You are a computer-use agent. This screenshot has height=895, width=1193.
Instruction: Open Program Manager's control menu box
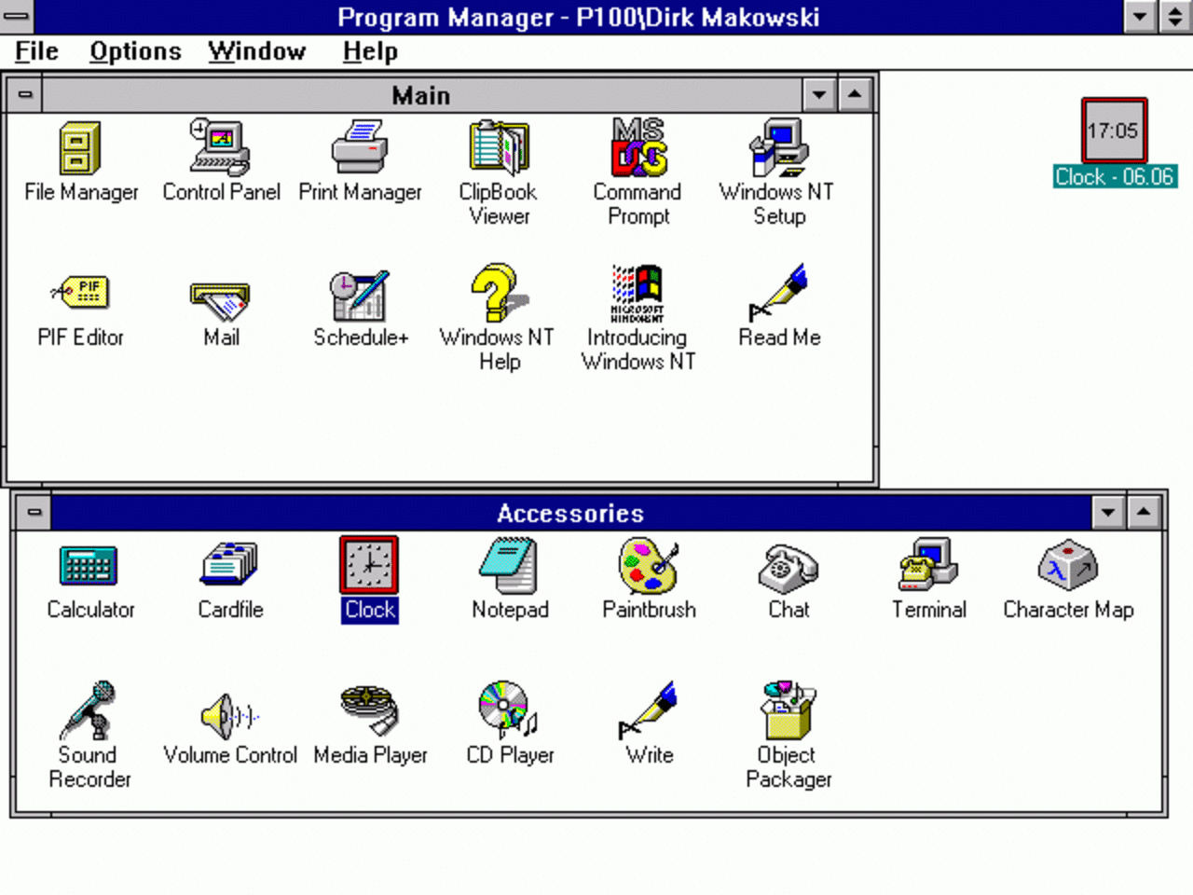point(17,16)
